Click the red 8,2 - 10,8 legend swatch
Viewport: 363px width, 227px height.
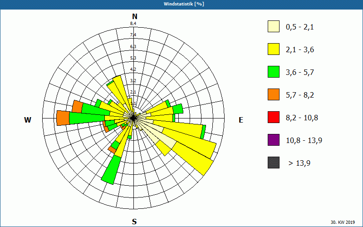tap(274, 117)
